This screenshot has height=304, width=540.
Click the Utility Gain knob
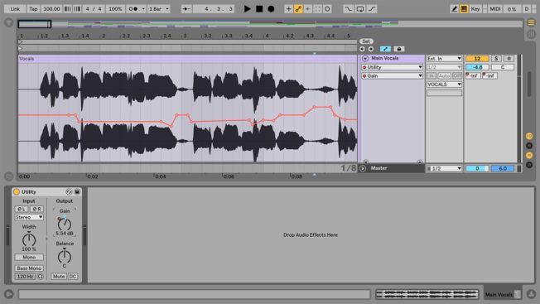click(x=65, y=224)
